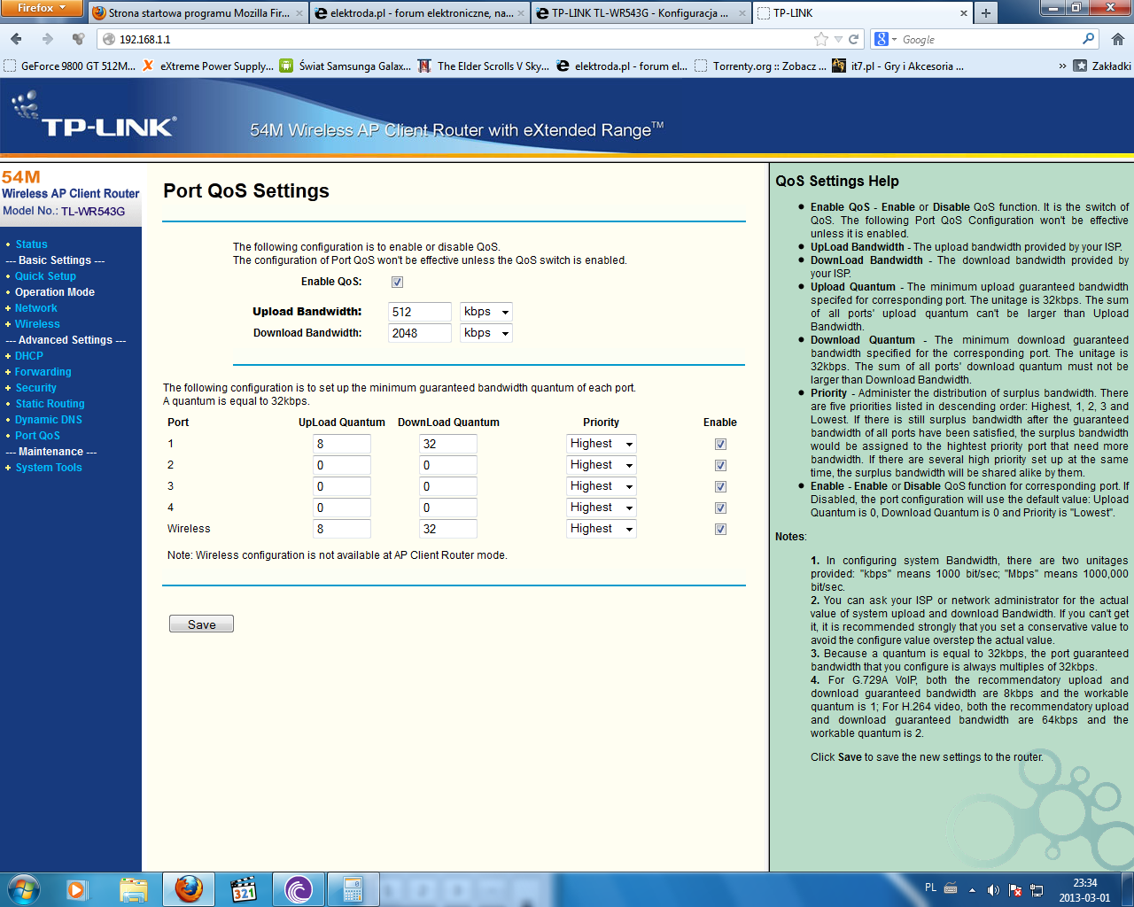Viewport: 1134px width, 907px height.
Task: Open the Status page in sidebar
Action: point(31,244)
